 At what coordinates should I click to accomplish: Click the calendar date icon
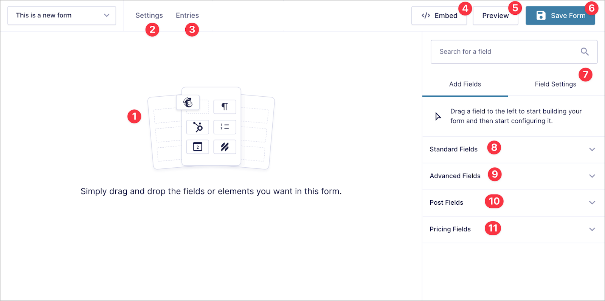coord(197,147)
